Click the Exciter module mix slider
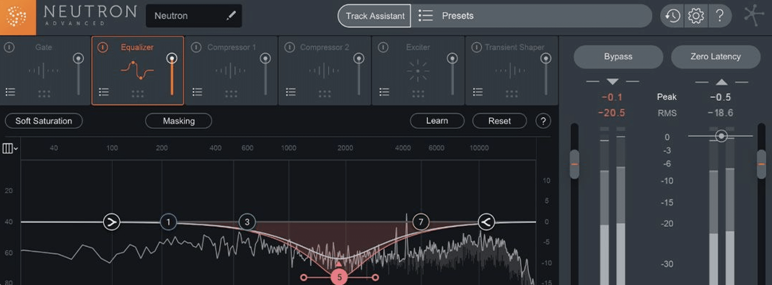 point(452,74)
